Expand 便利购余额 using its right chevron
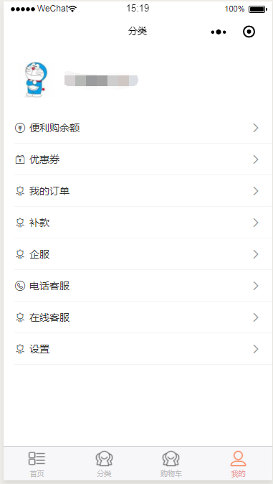Viewport: 273px width, 484px height. (255, 128)
